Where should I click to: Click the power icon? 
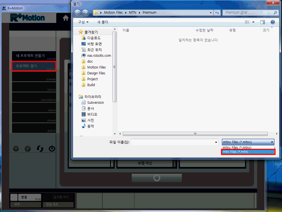(x=52, y=149)
